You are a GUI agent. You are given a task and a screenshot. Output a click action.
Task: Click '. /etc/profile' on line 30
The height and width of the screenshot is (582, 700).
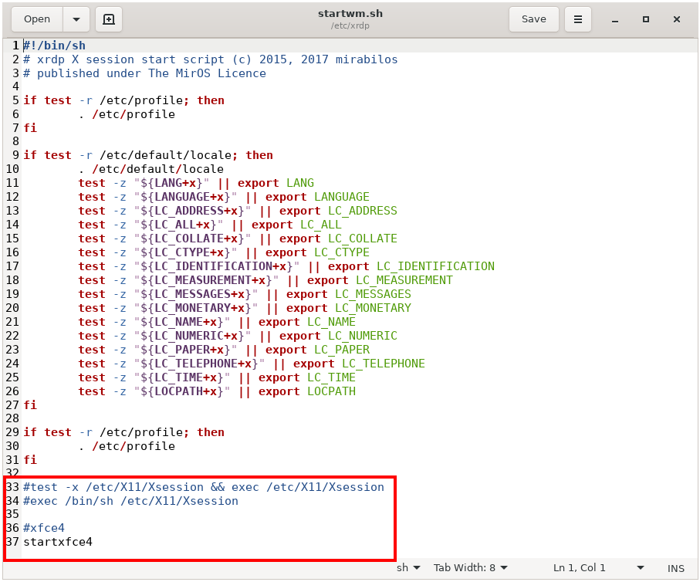pyautogui.click(x=127, y=446)
